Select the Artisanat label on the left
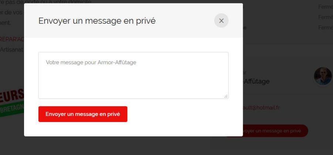The height and width of the screenshot is (155, 333). coord(11,49)
